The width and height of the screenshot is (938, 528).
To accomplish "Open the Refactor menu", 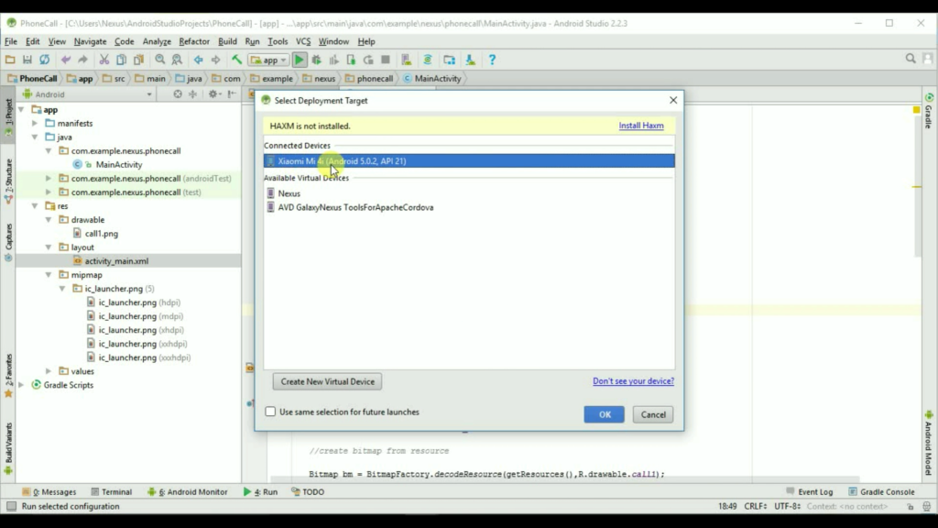I will (194, 41).
